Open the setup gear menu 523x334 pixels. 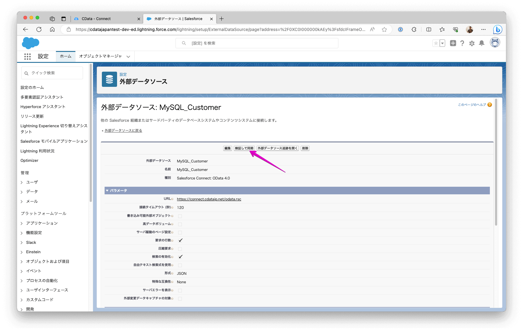(472, 43)
